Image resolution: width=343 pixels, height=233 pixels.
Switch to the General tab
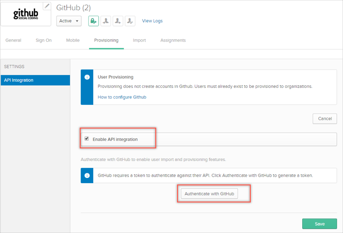13,40
